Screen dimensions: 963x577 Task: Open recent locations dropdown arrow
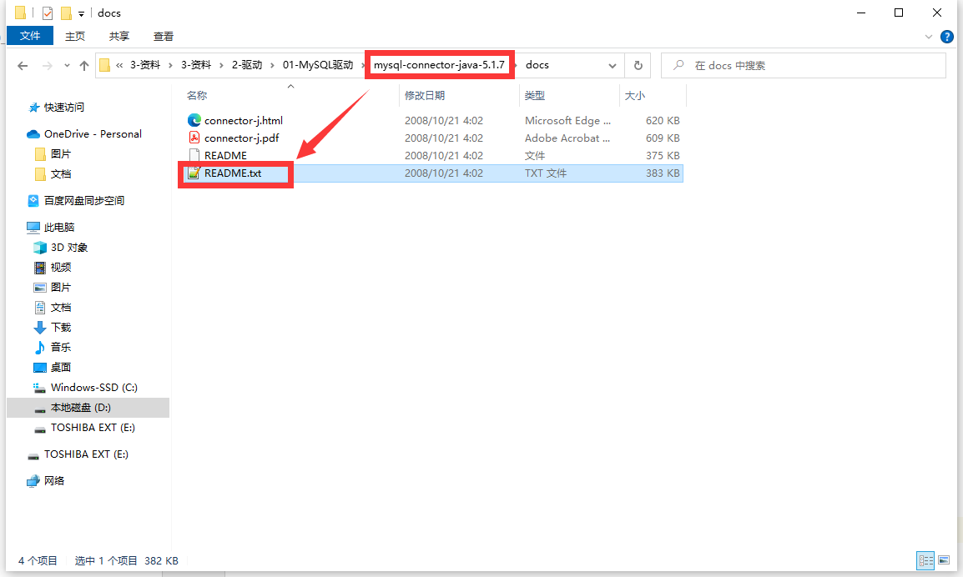click(67, 66)
